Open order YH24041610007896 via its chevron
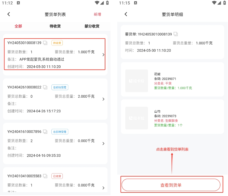 [x=103, y=144]
